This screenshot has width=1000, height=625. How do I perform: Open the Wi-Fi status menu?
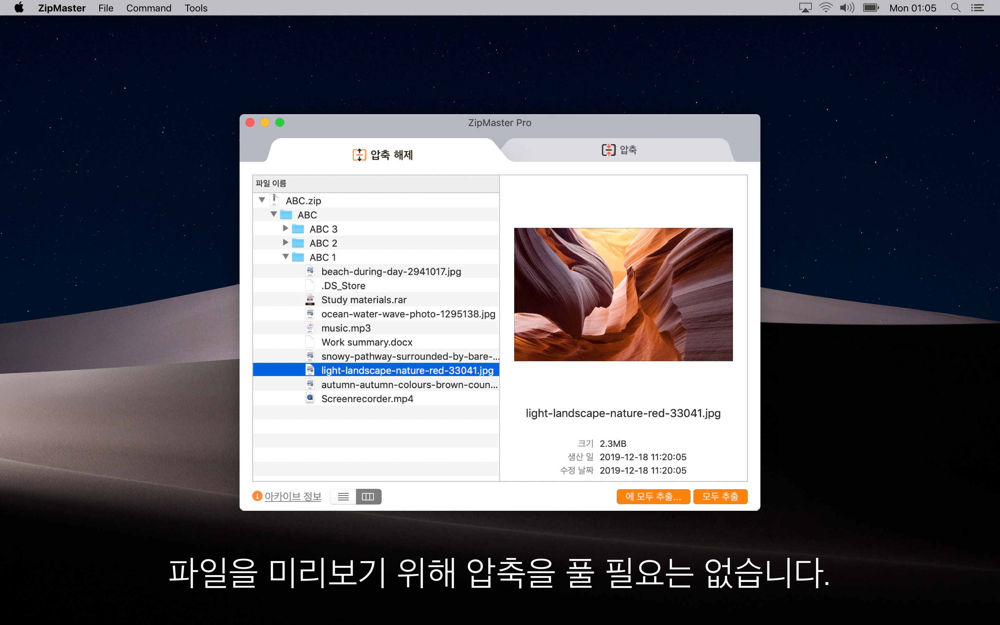pyautogui.click(x=826, y=8)
